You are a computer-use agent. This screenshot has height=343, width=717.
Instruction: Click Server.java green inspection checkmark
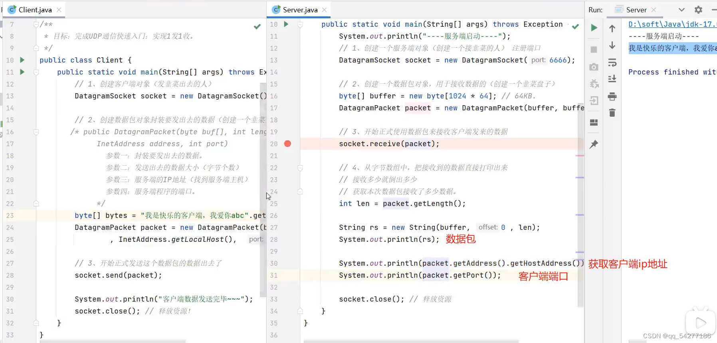tap(575, 27)
